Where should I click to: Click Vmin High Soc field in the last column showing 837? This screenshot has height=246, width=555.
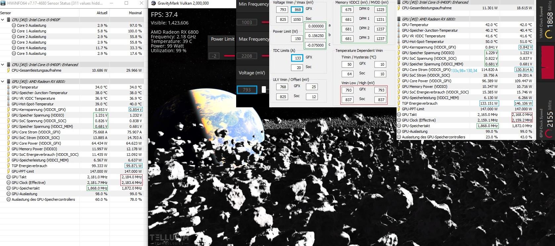pyautogui.click(x=381, y=100)
